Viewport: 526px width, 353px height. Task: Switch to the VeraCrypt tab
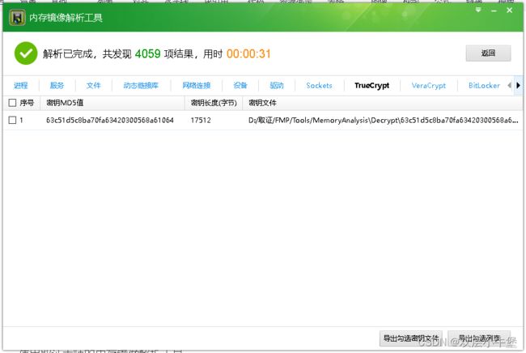(428, 86)
